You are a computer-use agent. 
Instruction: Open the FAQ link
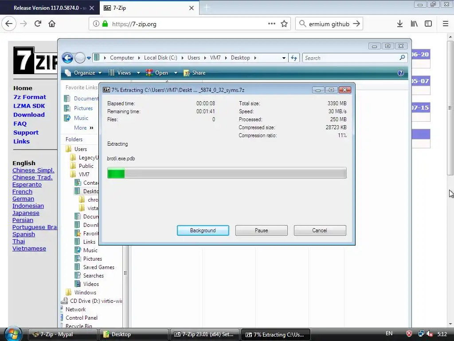pyautogui.click(x=20, y=124)
